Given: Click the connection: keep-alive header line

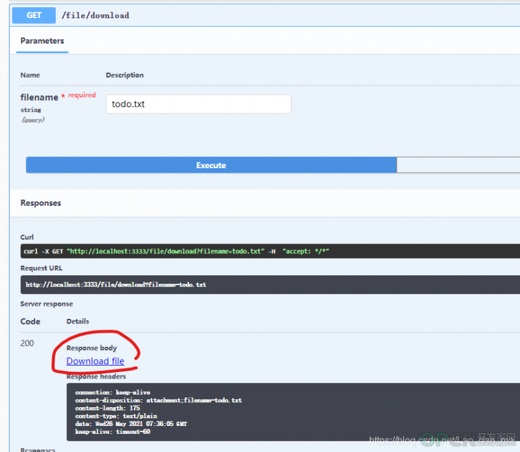Looking at the screenshot, I should tap(112, 392).
